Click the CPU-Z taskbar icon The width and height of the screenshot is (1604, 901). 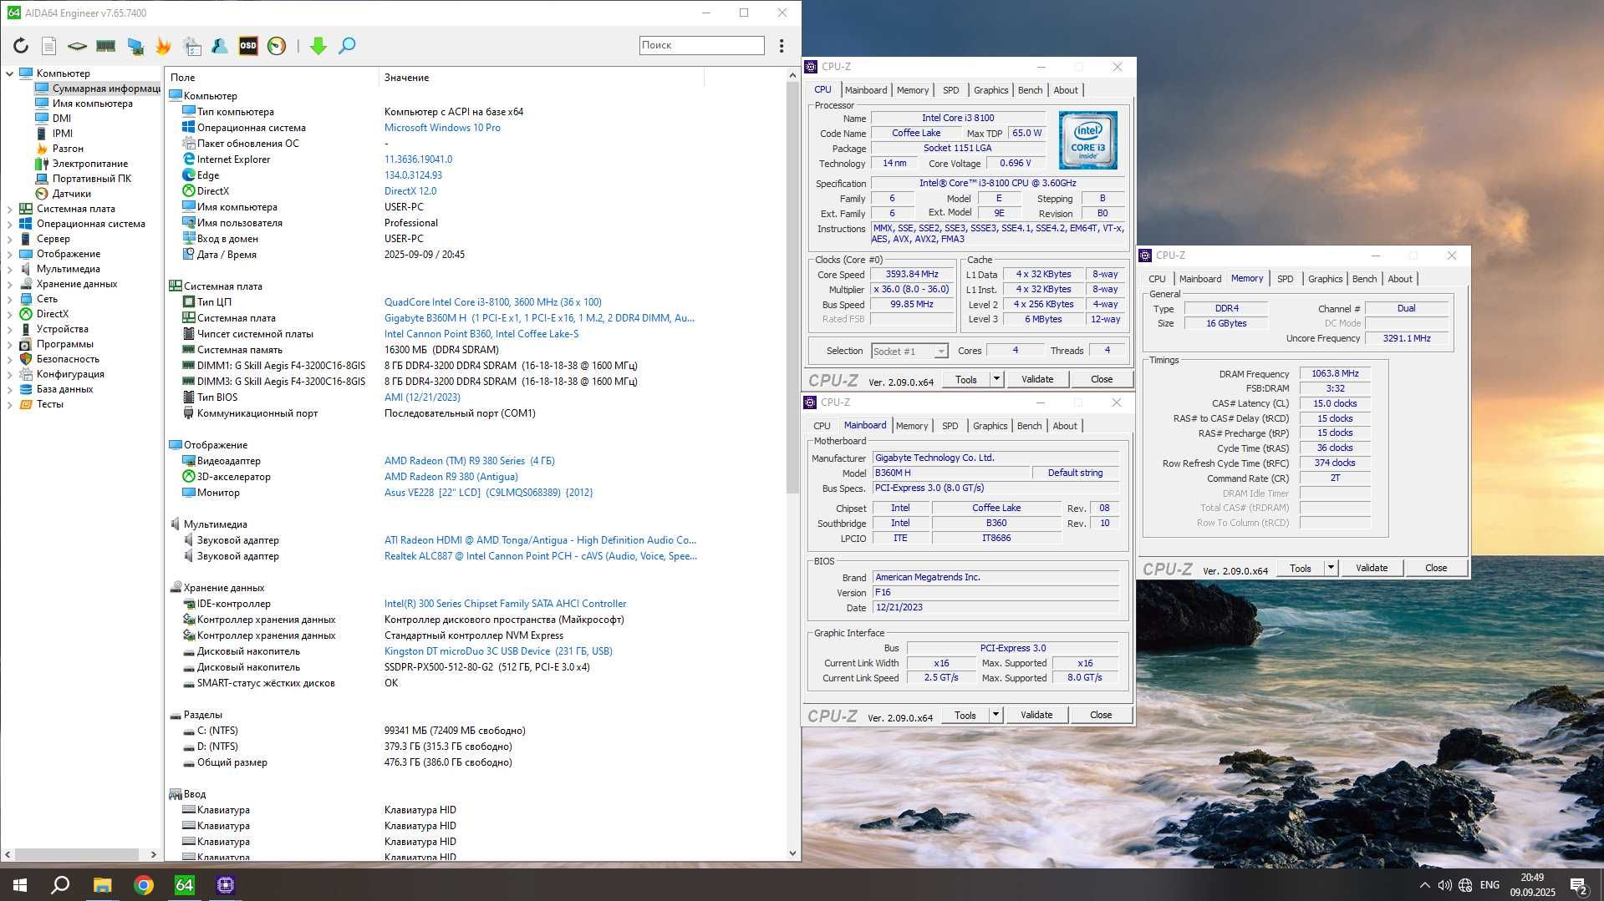(226, 885)
